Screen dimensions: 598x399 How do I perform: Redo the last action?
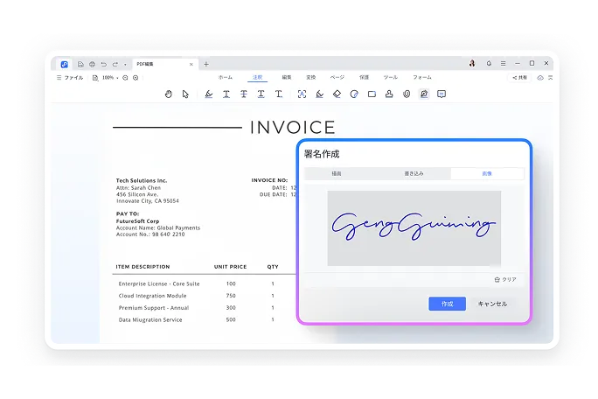[x=115, y=64]
